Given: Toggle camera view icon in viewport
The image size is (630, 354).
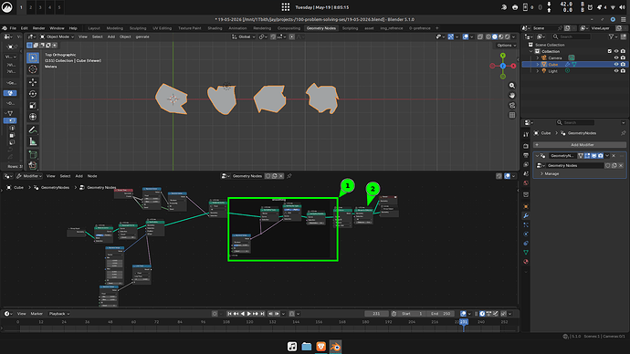Looking at the screenshot, I should pos(512,105).
